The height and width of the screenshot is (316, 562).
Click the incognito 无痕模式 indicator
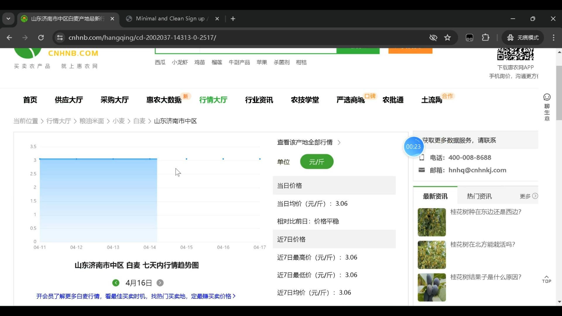click(523, 37)
